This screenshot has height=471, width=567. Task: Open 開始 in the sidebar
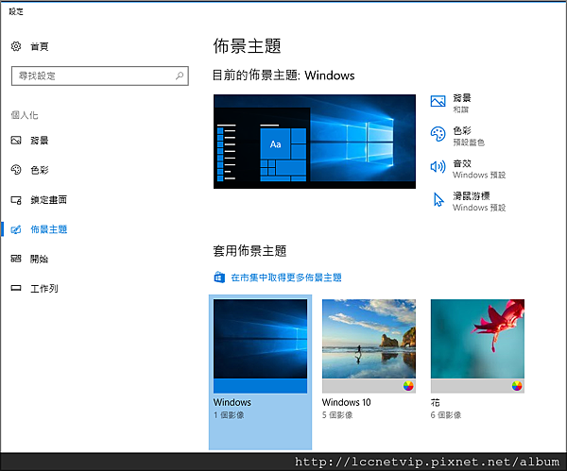click(x=40, y=259)
